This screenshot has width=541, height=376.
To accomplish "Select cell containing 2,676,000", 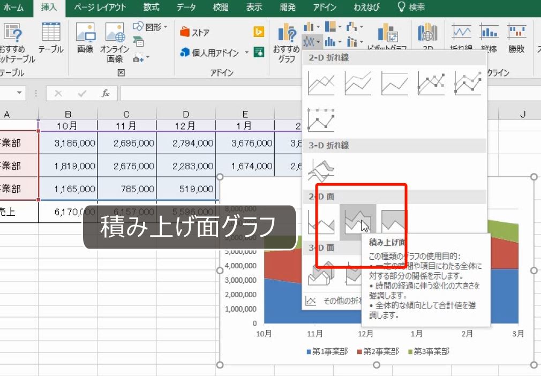I will click(x=127, y=166).
